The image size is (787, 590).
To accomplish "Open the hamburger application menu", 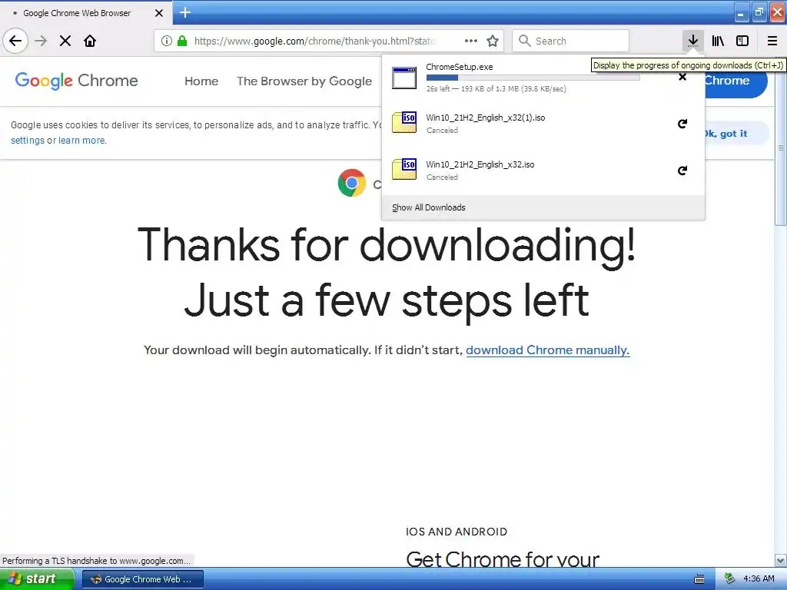I will coord(772,41).
